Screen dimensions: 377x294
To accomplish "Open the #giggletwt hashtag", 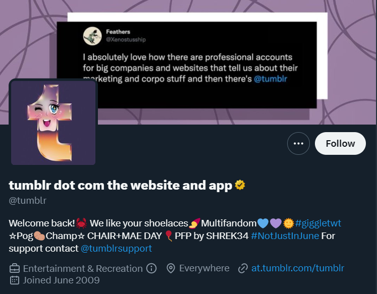I will click(x=318, y=223).
